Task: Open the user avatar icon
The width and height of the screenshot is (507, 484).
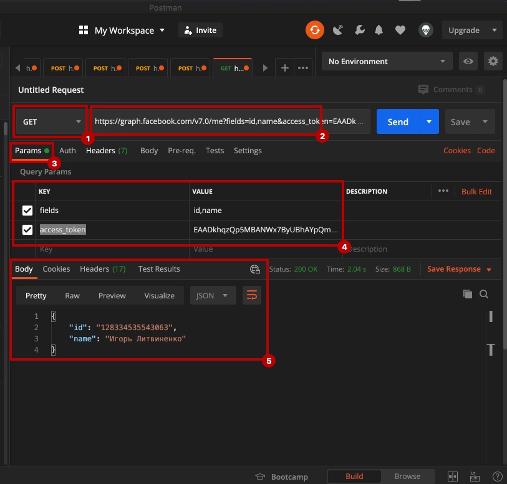Action: [426, 30]
